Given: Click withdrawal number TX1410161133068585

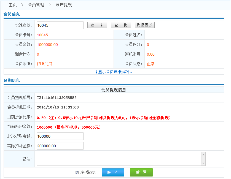Looking at the screenshot, I should [57, 98].
